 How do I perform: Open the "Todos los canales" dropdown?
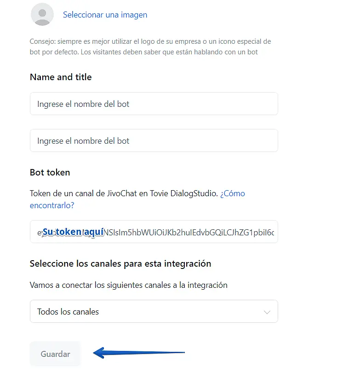pyautogui.click(x=154, y=312)
